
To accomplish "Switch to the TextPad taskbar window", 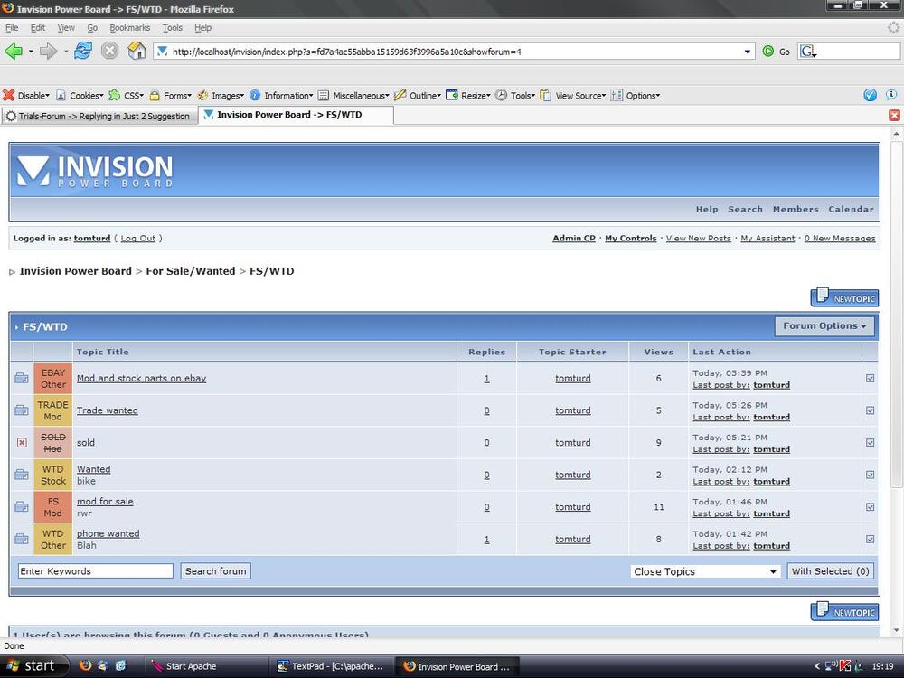I will coord(332,666).
